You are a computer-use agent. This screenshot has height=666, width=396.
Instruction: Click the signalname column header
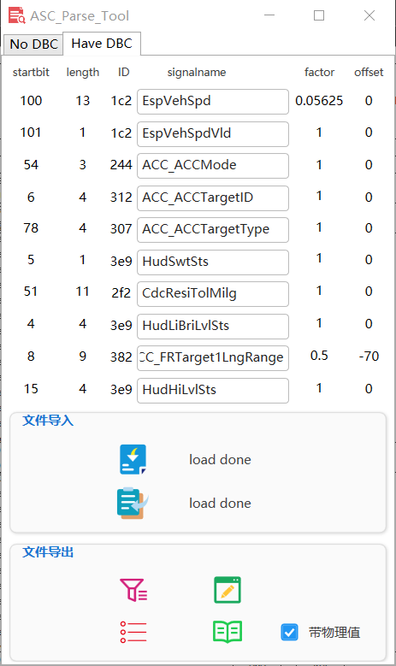tap(197, 73)
